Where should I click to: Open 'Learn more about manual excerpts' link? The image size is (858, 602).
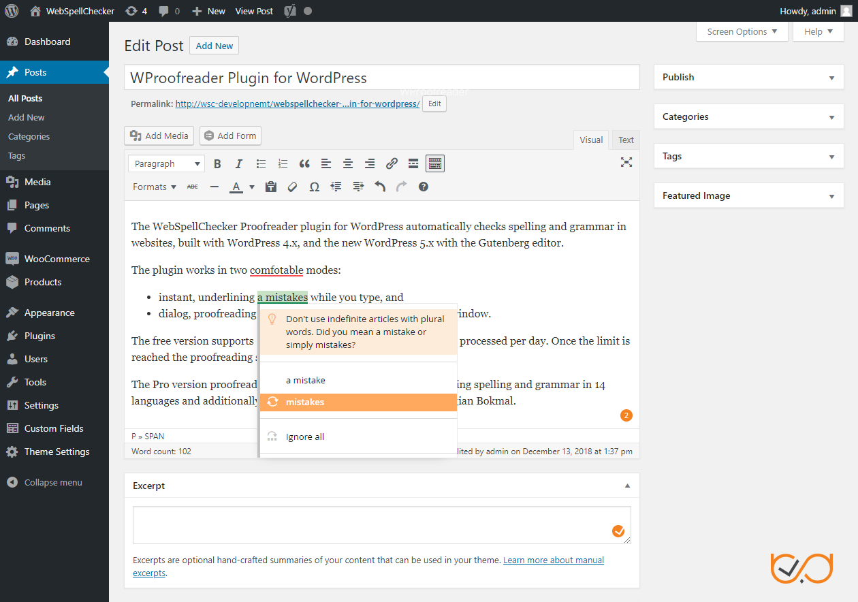point(553,560)
